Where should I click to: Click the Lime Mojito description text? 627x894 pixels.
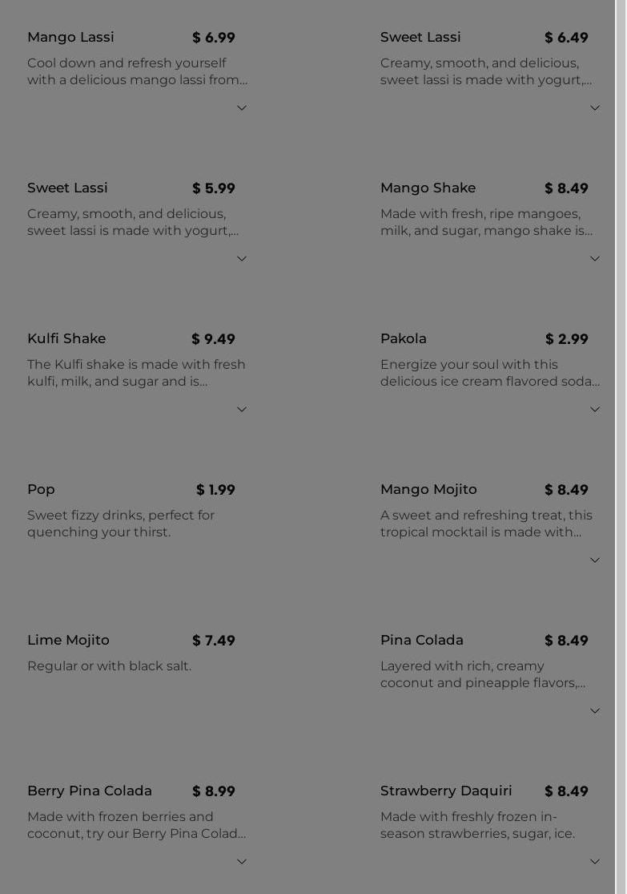[x=109, y=665]
